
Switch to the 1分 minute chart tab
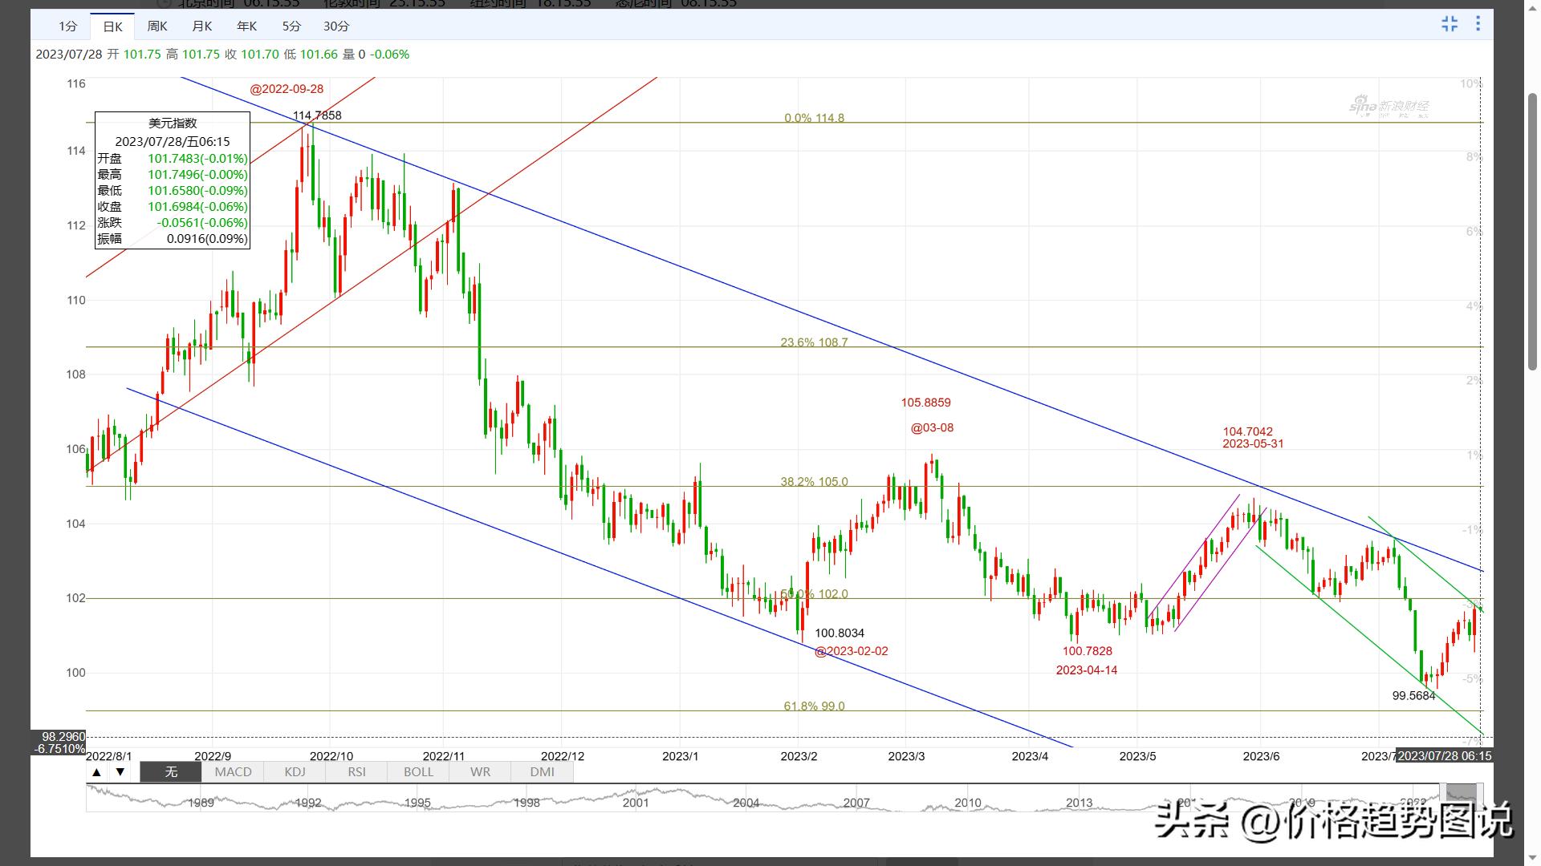tap(67, 26)
